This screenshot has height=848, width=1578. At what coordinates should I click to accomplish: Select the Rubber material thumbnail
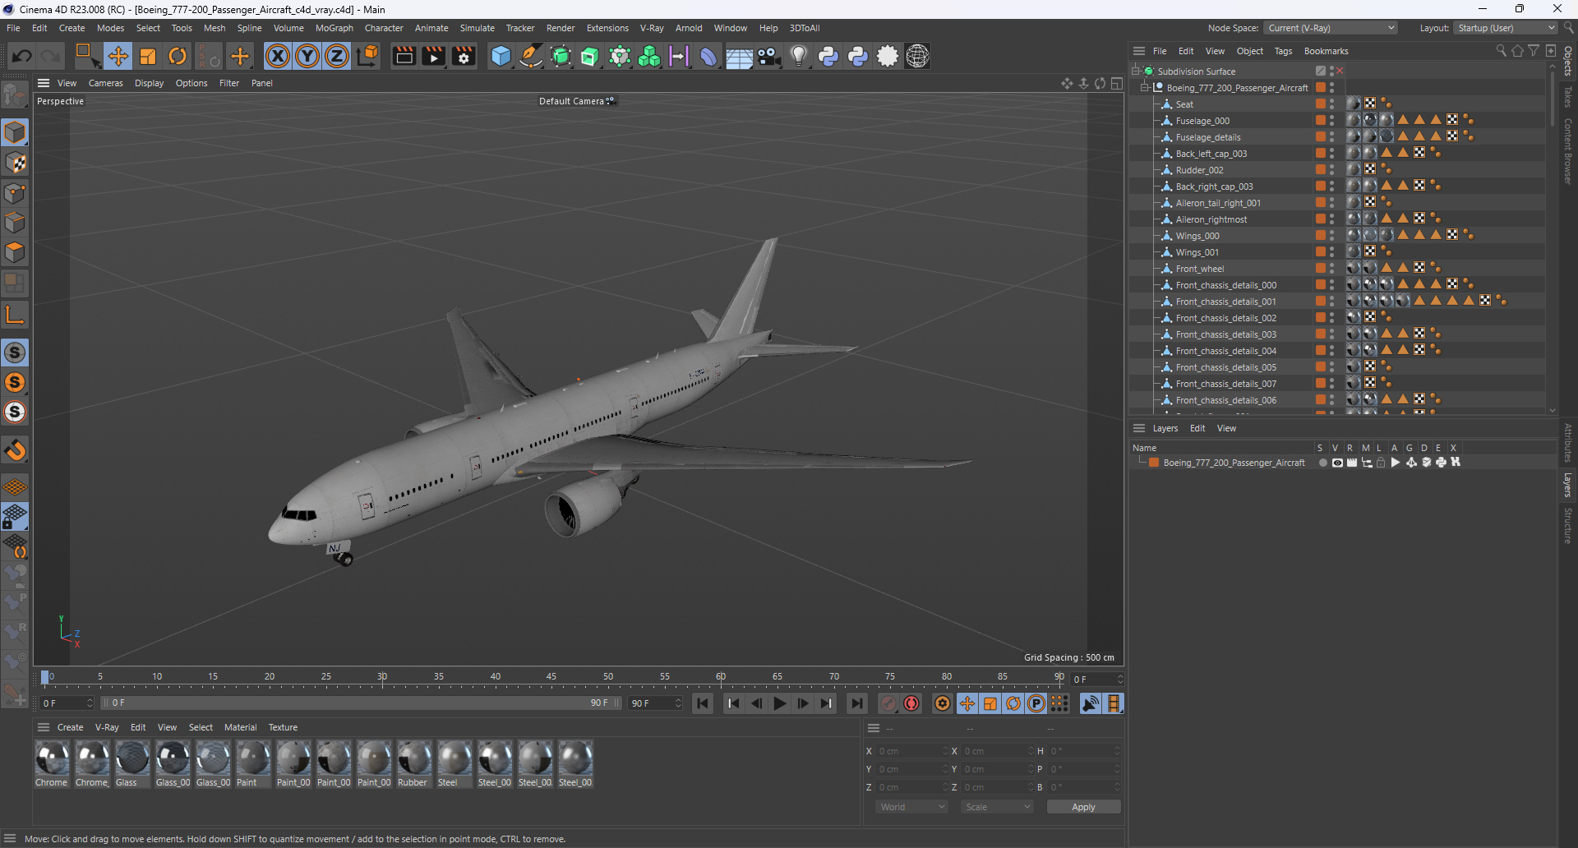(414, 758)
